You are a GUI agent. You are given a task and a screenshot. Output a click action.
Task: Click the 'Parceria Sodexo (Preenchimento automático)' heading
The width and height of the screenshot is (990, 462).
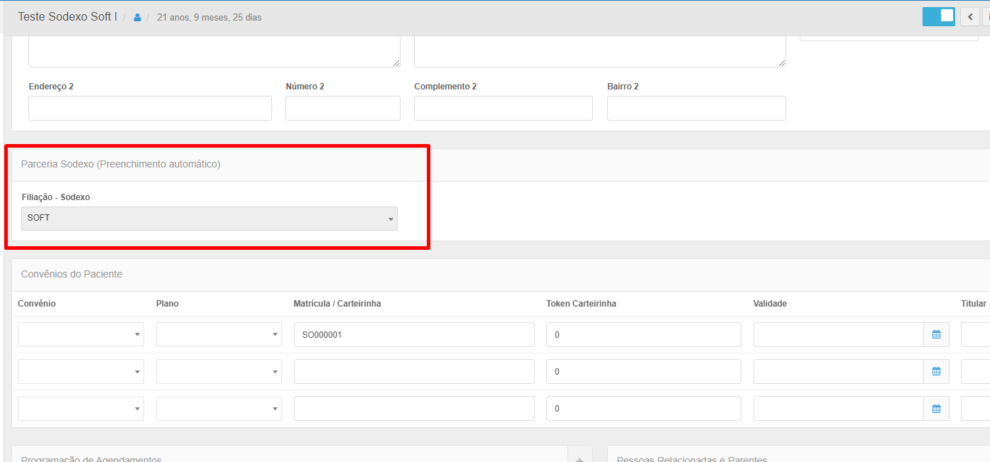point(121,164)
